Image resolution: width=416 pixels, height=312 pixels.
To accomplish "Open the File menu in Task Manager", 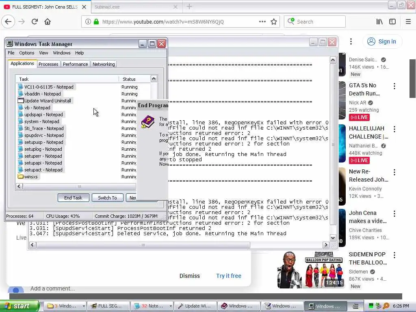I will [x=11, y=53].
